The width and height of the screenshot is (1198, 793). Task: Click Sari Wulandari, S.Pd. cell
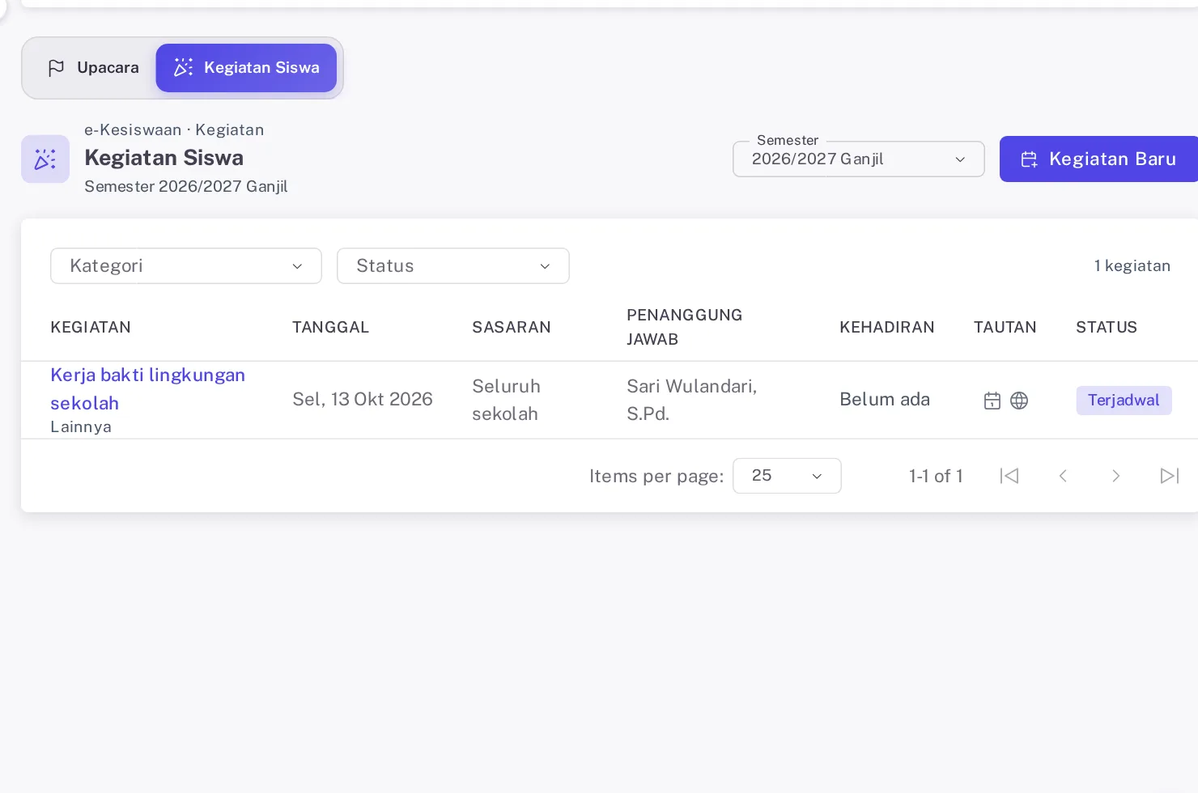692,400
